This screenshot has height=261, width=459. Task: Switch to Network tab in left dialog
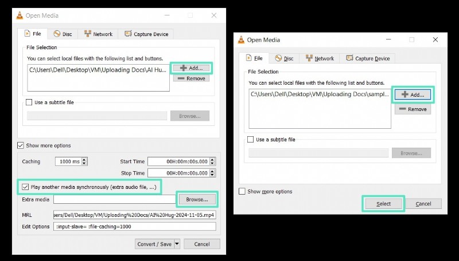[98, 34]
